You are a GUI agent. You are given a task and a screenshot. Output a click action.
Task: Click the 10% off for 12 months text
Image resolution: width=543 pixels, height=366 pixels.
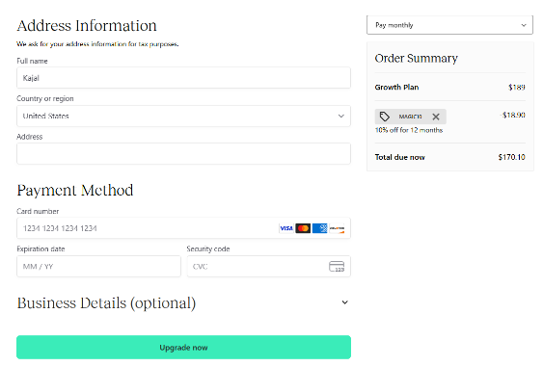pos(409,130)
